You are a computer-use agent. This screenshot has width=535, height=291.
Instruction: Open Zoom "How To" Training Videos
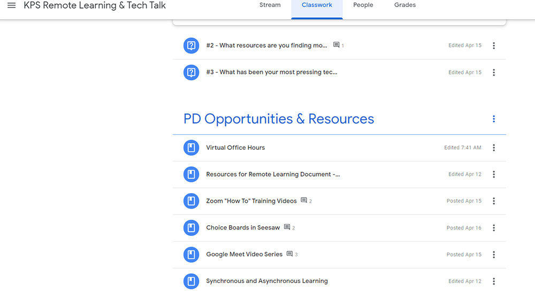click(x=251, y=201)
